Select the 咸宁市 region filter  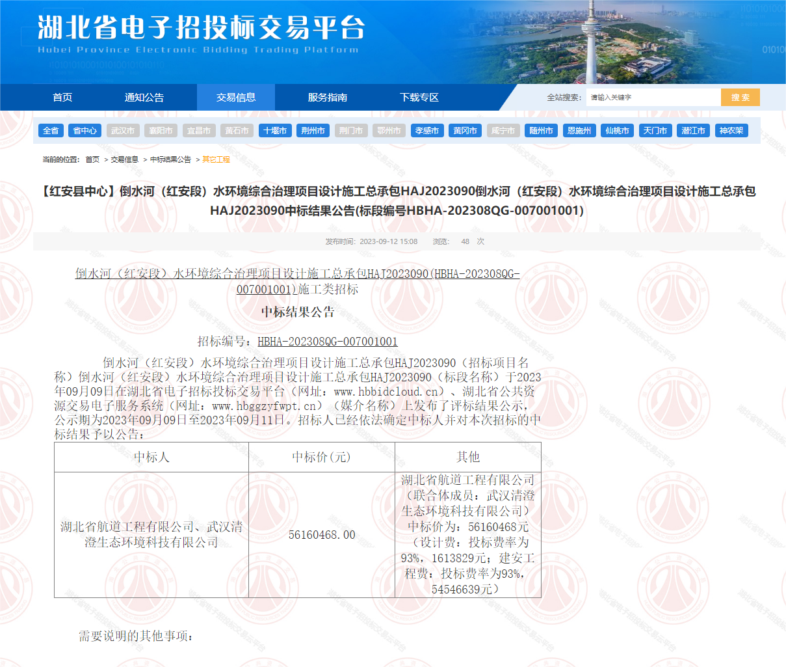(503, 131)
